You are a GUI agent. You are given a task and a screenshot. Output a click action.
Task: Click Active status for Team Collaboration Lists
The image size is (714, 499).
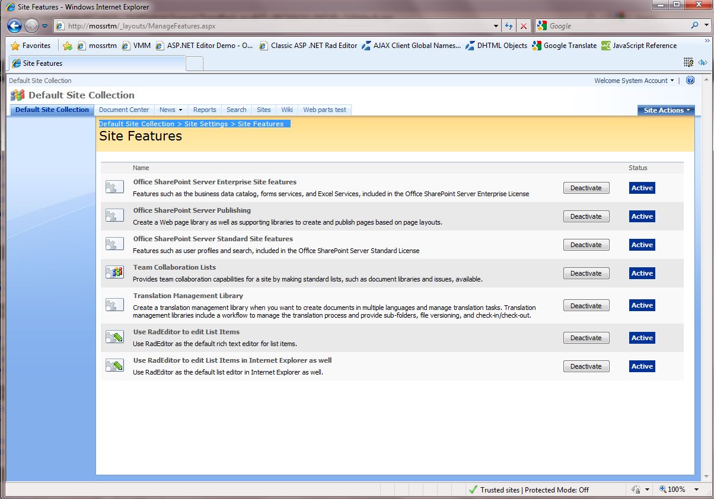[642, 273]
